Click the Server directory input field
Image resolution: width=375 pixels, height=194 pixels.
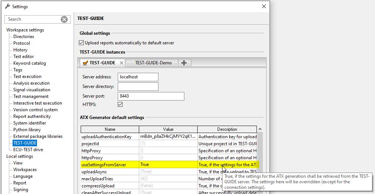138,86
